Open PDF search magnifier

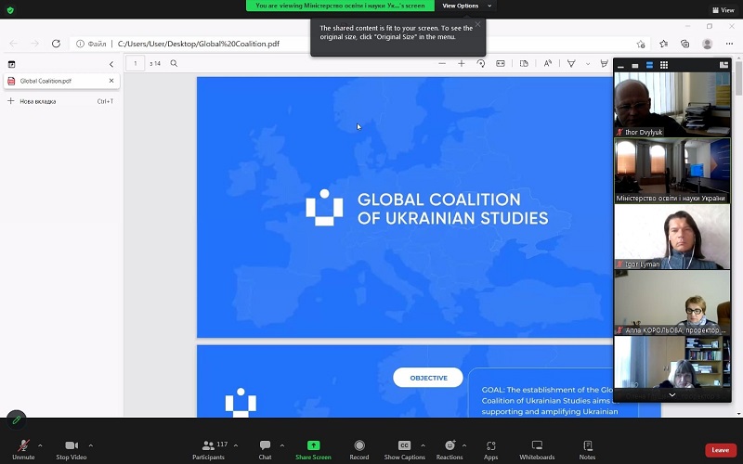174,63
